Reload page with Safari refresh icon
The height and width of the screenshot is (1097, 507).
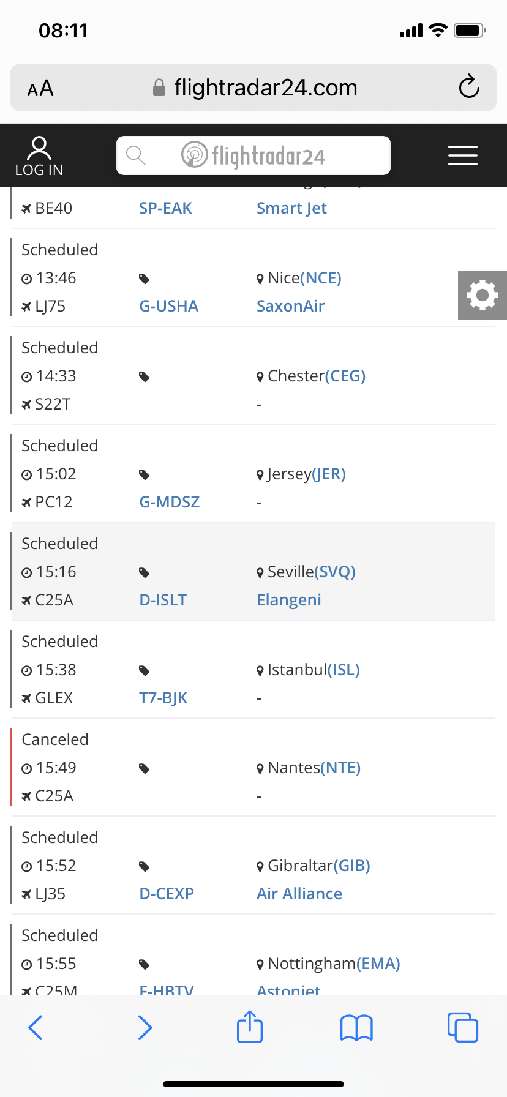[x=469, y=87]
